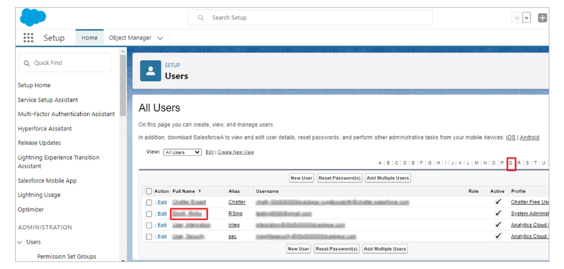564x269 pixels.
Task: Check the box for the Chatter alias row
Action: [x=149, y=202]
